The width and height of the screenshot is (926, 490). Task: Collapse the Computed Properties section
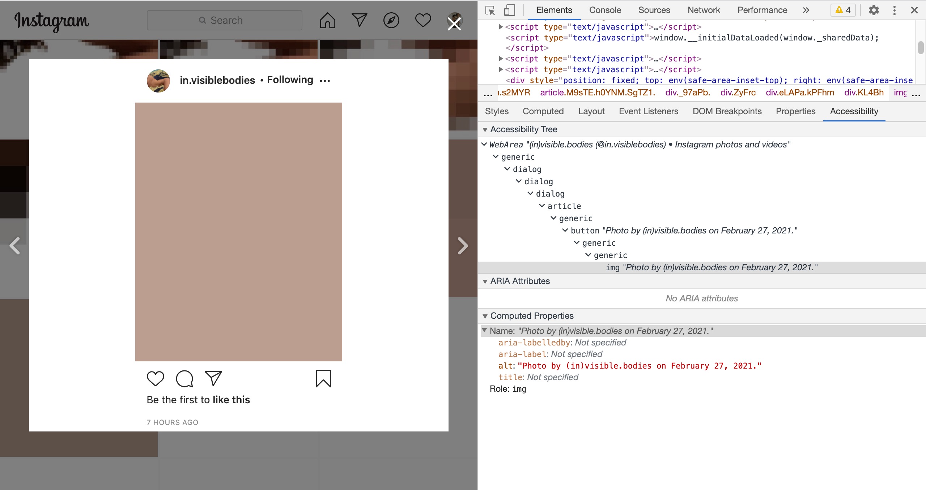(485, 316)
